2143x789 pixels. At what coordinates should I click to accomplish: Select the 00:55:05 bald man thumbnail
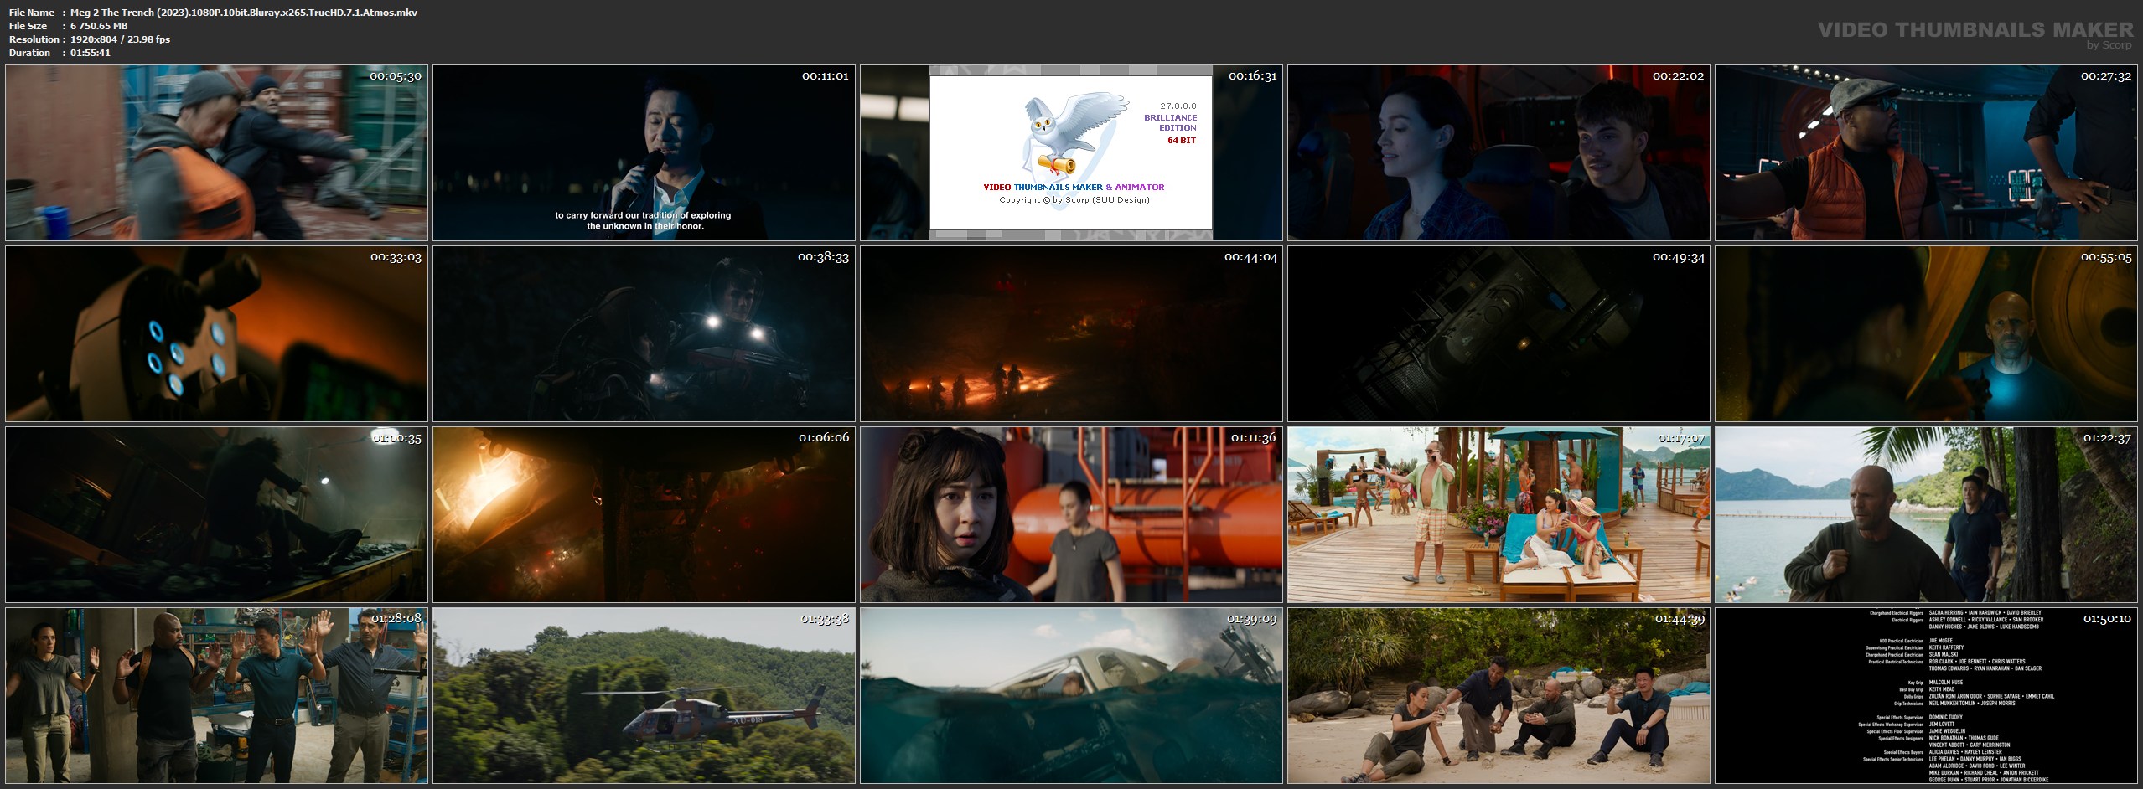tap(1926, 334)
